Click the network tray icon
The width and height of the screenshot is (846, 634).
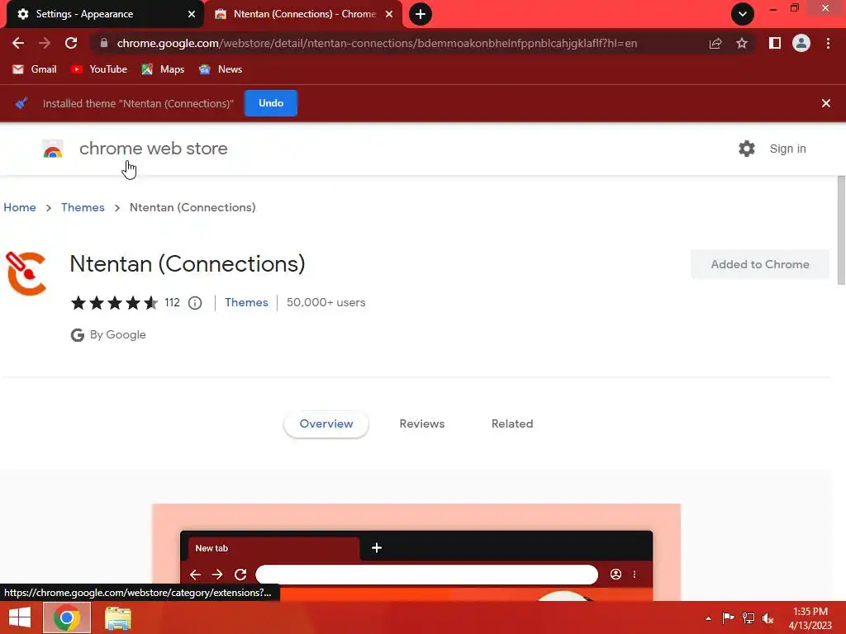748,618
